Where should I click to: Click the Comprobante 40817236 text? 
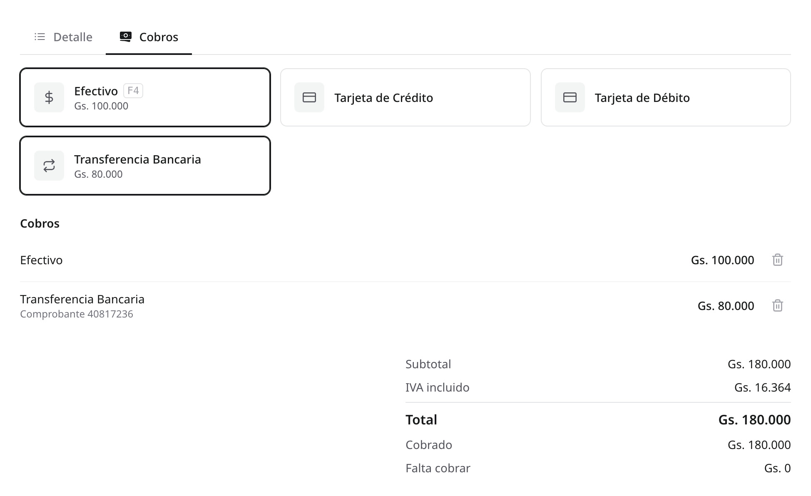click(77, 314)
